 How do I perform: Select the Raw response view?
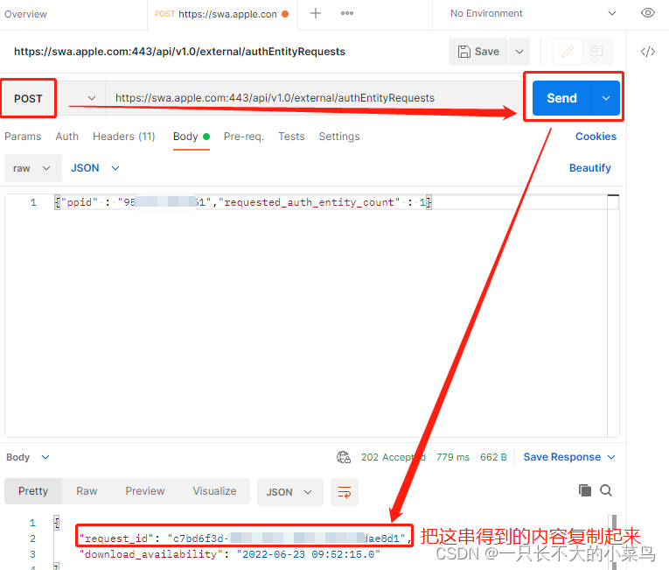(x=87, y=491)
